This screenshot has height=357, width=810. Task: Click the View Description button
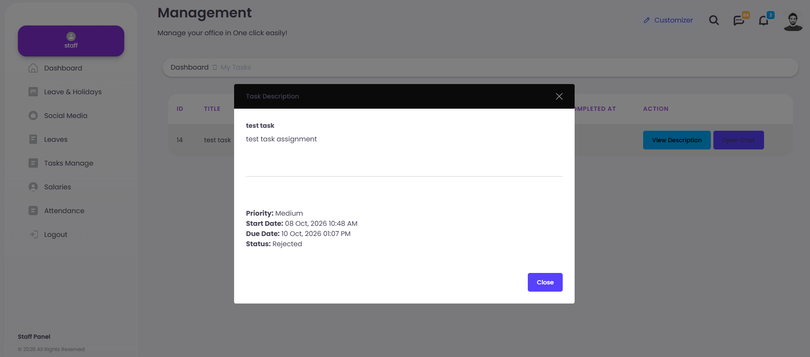677,140
